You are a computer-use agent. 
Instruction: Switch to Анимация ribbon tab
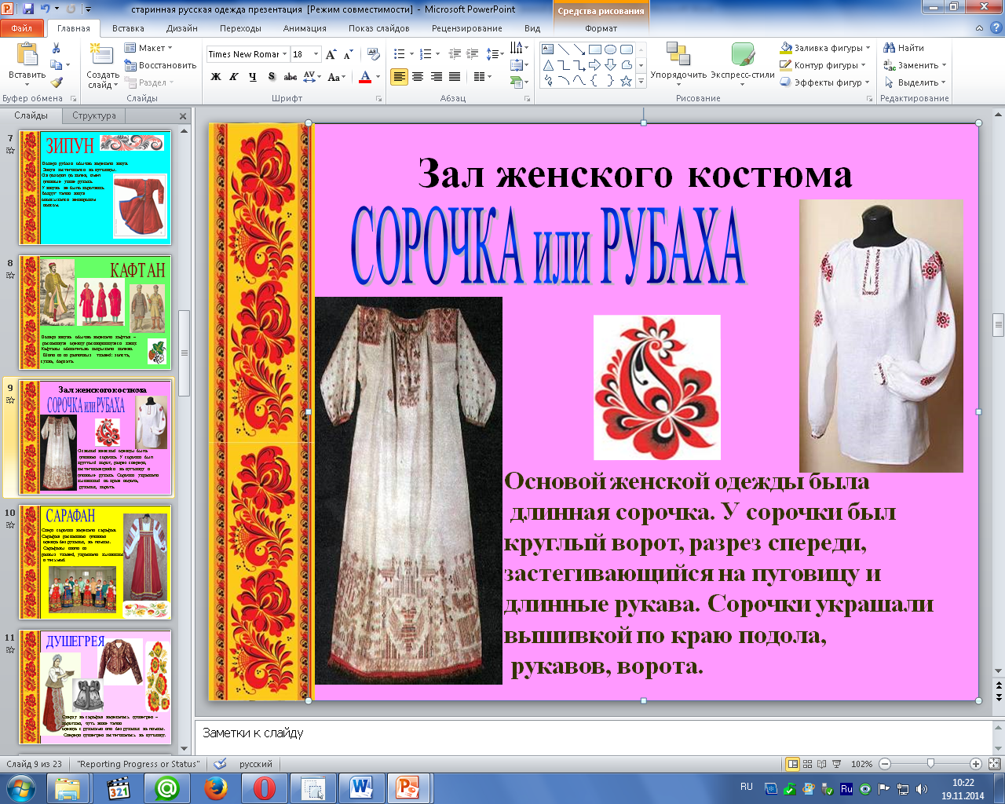(x=305, y=28)
